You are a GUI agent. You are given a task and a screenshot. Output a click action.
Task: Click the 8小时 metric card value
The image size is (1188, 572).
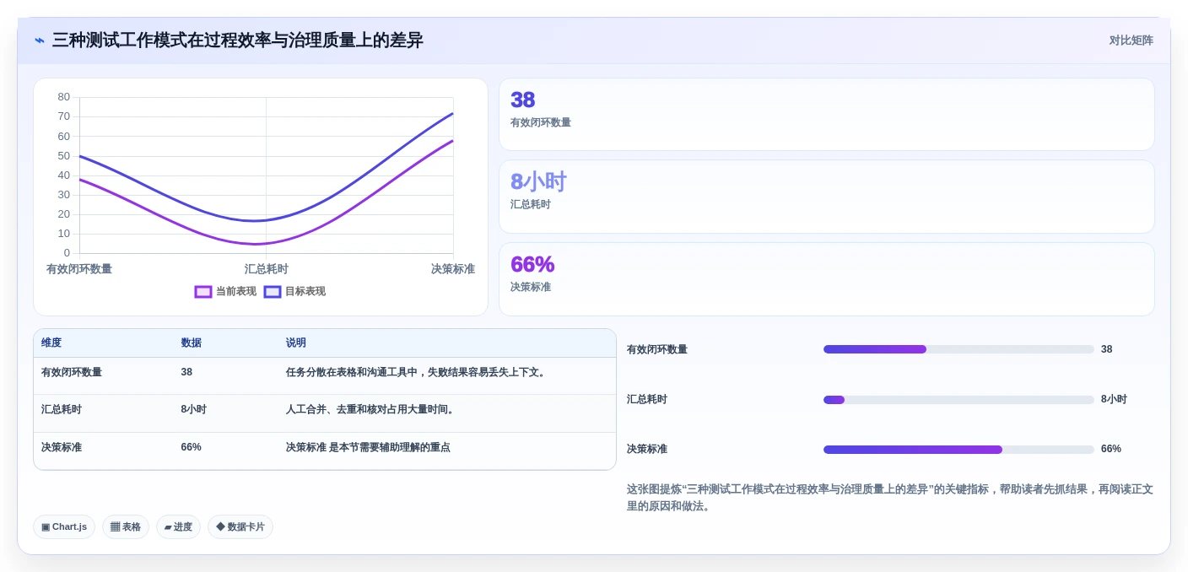[538, 181]
